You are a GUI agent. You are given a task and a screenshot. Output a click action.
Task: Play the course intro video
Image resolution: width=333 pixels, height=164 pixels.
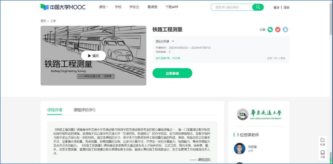click(93, 56)
